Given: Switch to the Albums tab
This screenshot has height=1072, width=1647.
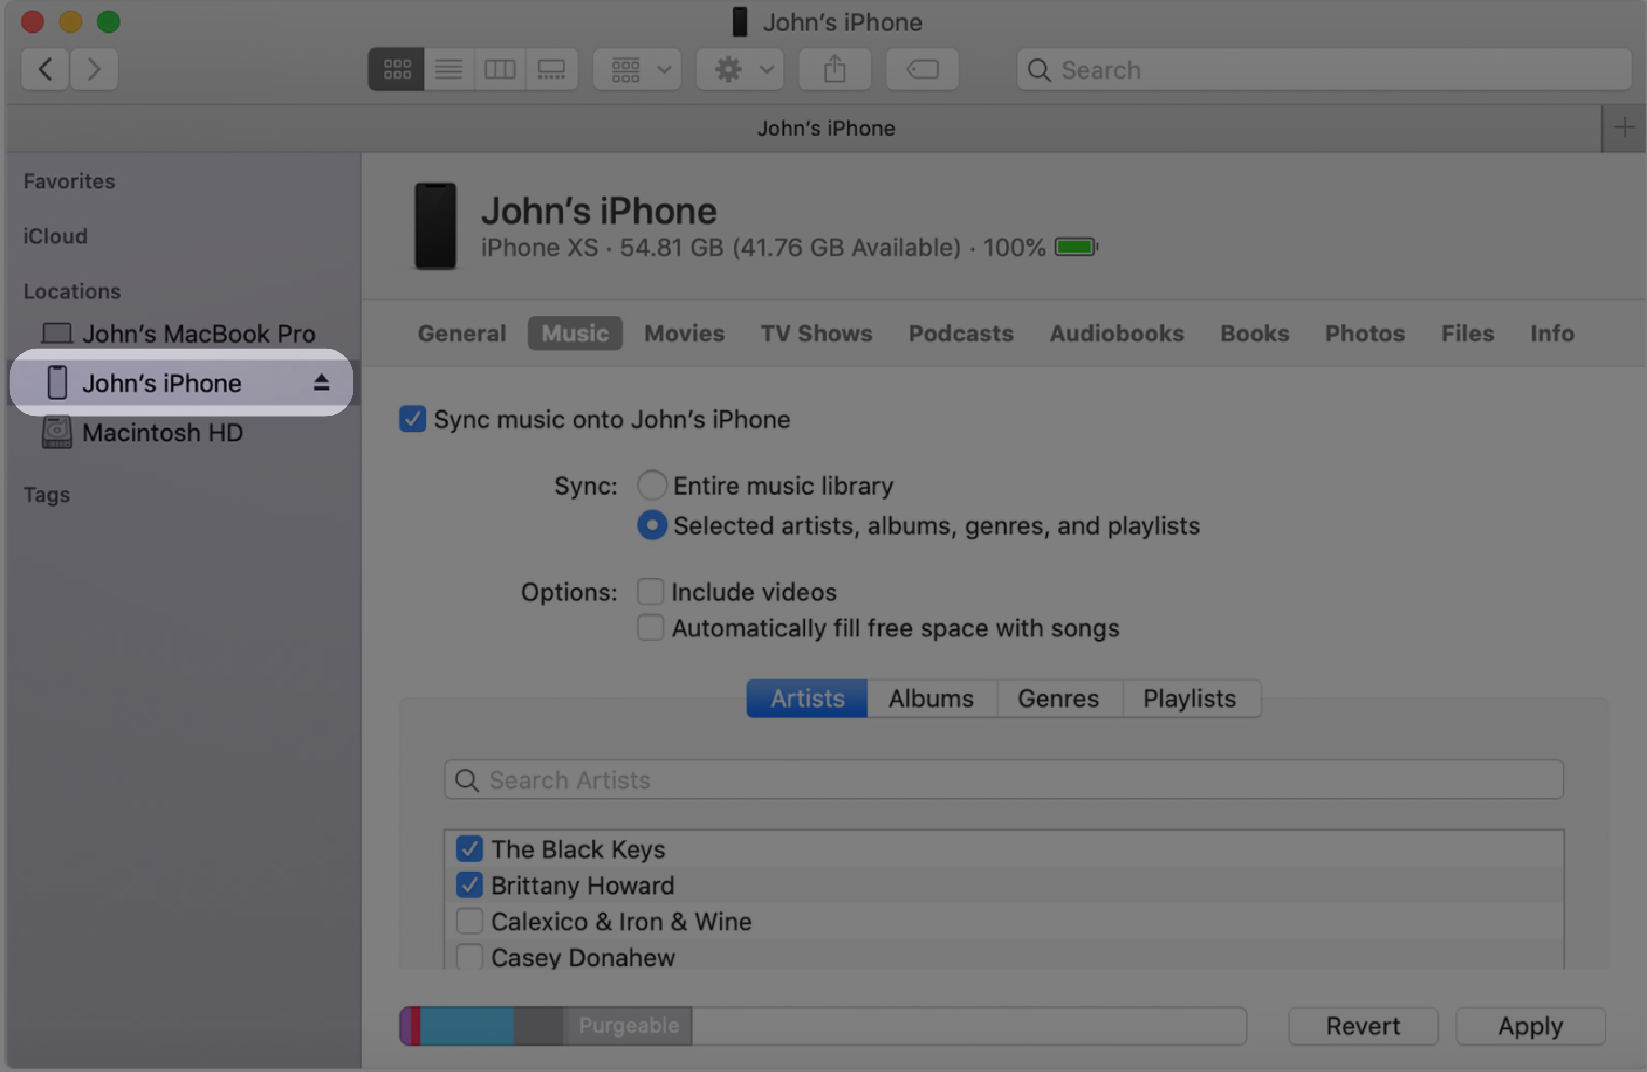Looking at the screenshot, I should [931, 698].
